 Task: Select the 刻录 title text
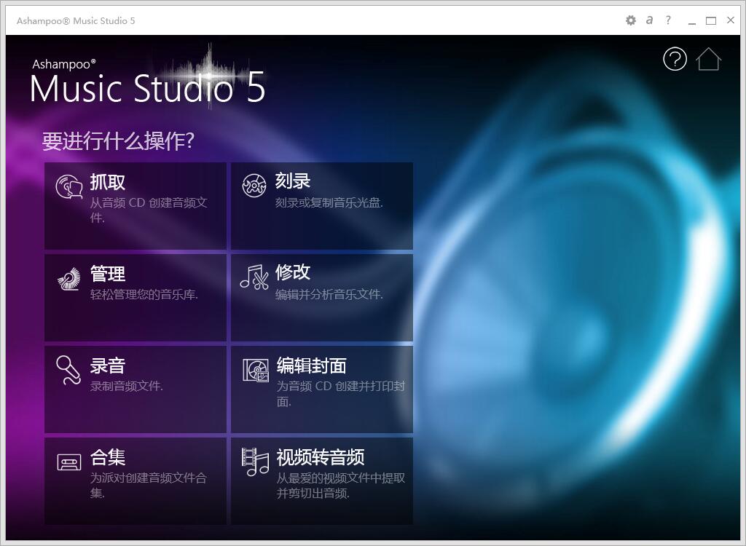coord(293,181)
